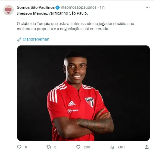154x151 pixels.
Task: Open the @somosaopaulinos handle
Action: (79, 7)
